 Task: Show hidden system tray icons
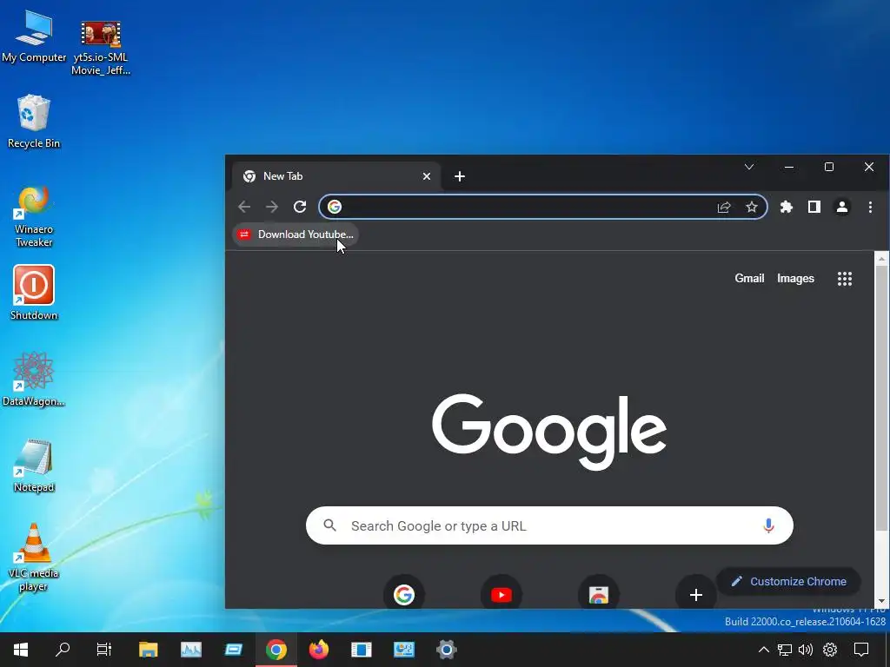764,650
